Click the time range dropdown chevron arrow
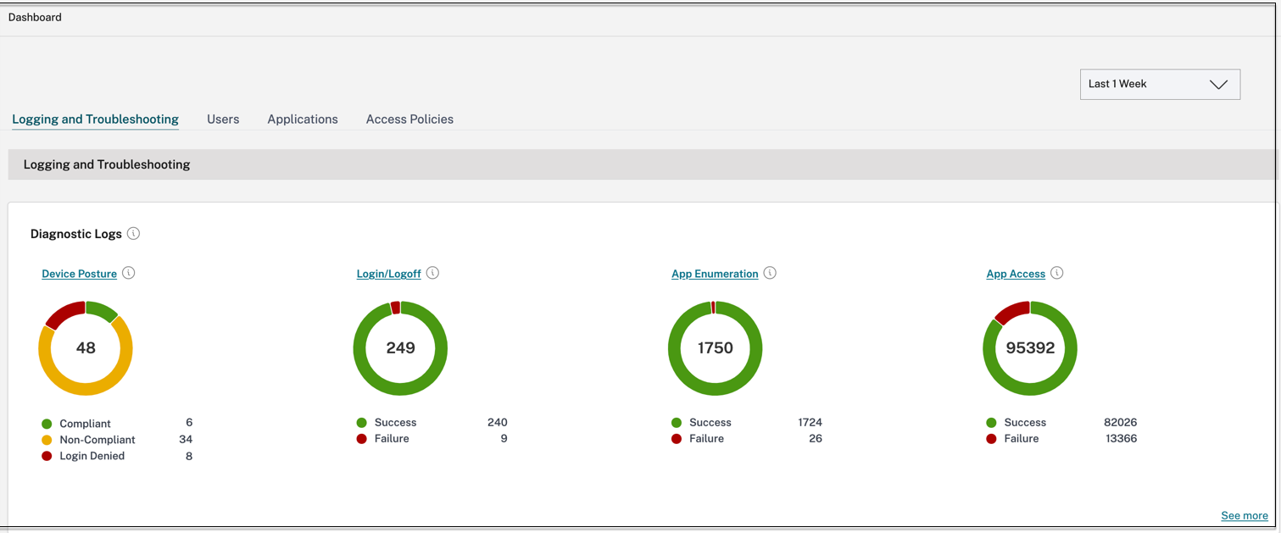Viewport: 1281px width, 533px height. (x=1218, y=85)
